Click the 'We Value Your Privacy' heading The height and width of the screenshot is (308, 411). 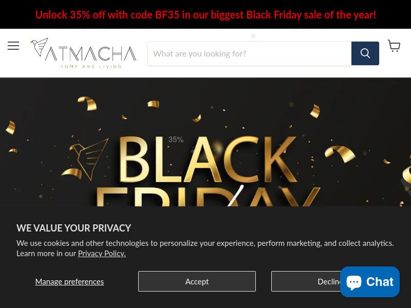[x=73, y=228]
